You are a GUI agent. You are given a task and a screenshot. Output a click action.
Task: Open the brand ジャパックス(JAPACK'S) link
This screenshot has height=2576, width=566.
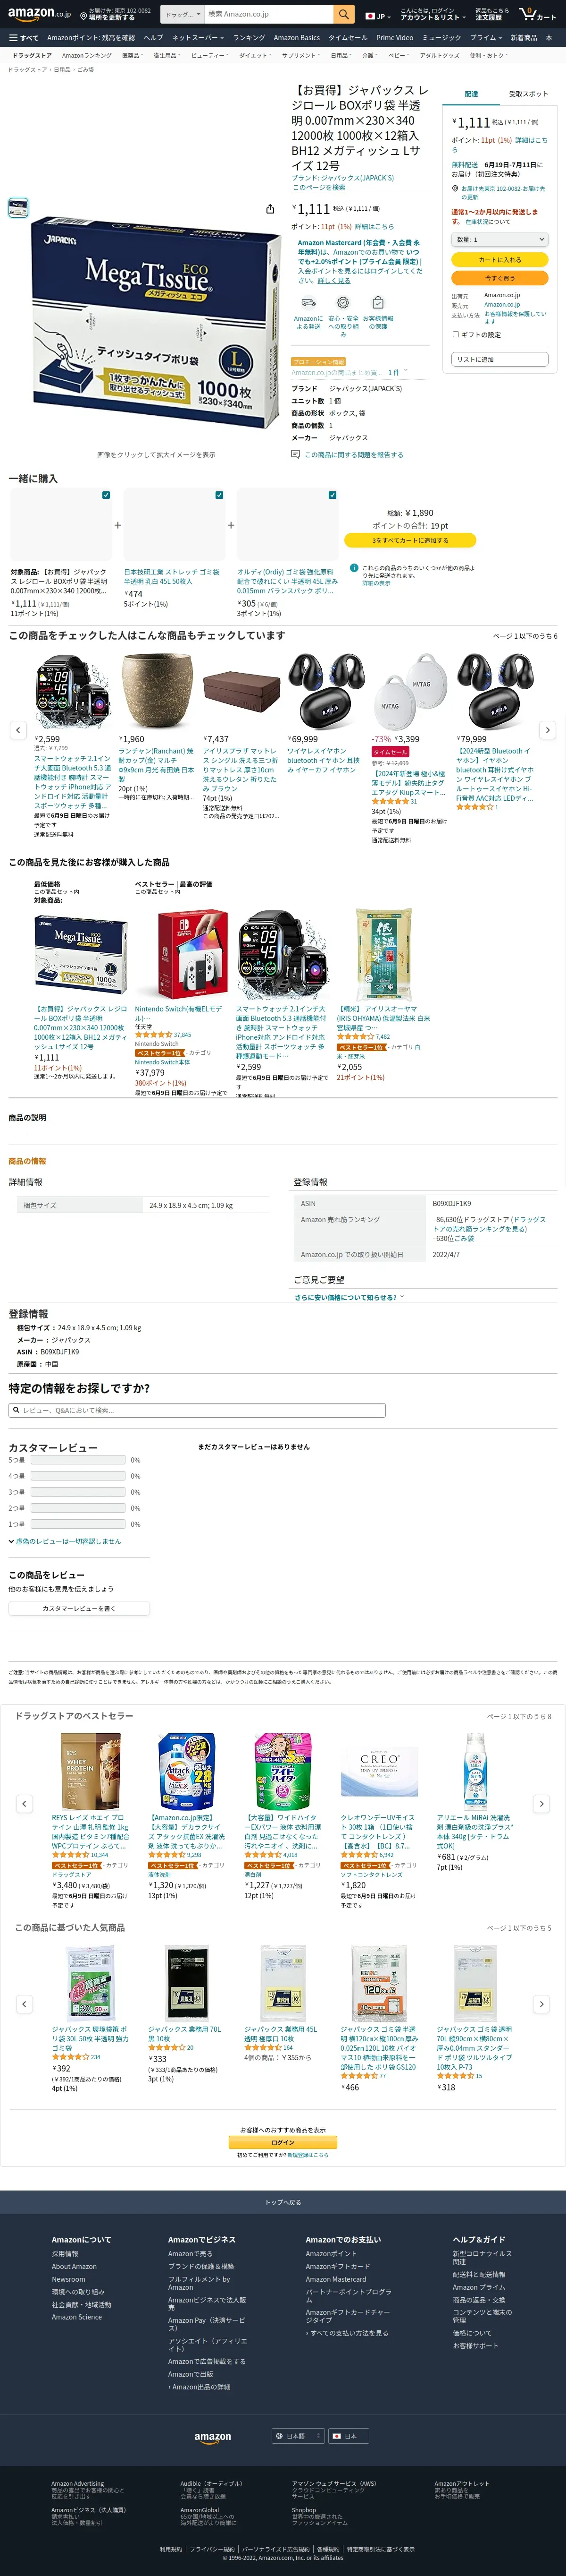(342, 178)
